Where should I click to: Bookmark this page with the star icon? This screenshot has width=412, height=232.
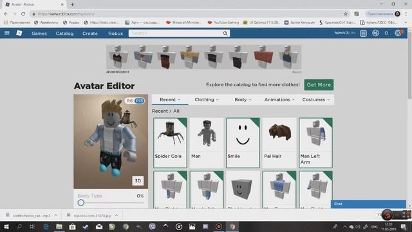[346, 14]
